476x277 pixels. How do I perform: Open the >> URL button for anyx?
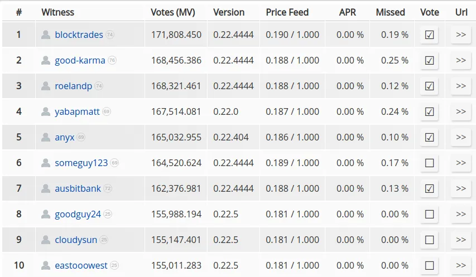pos(461,137)
